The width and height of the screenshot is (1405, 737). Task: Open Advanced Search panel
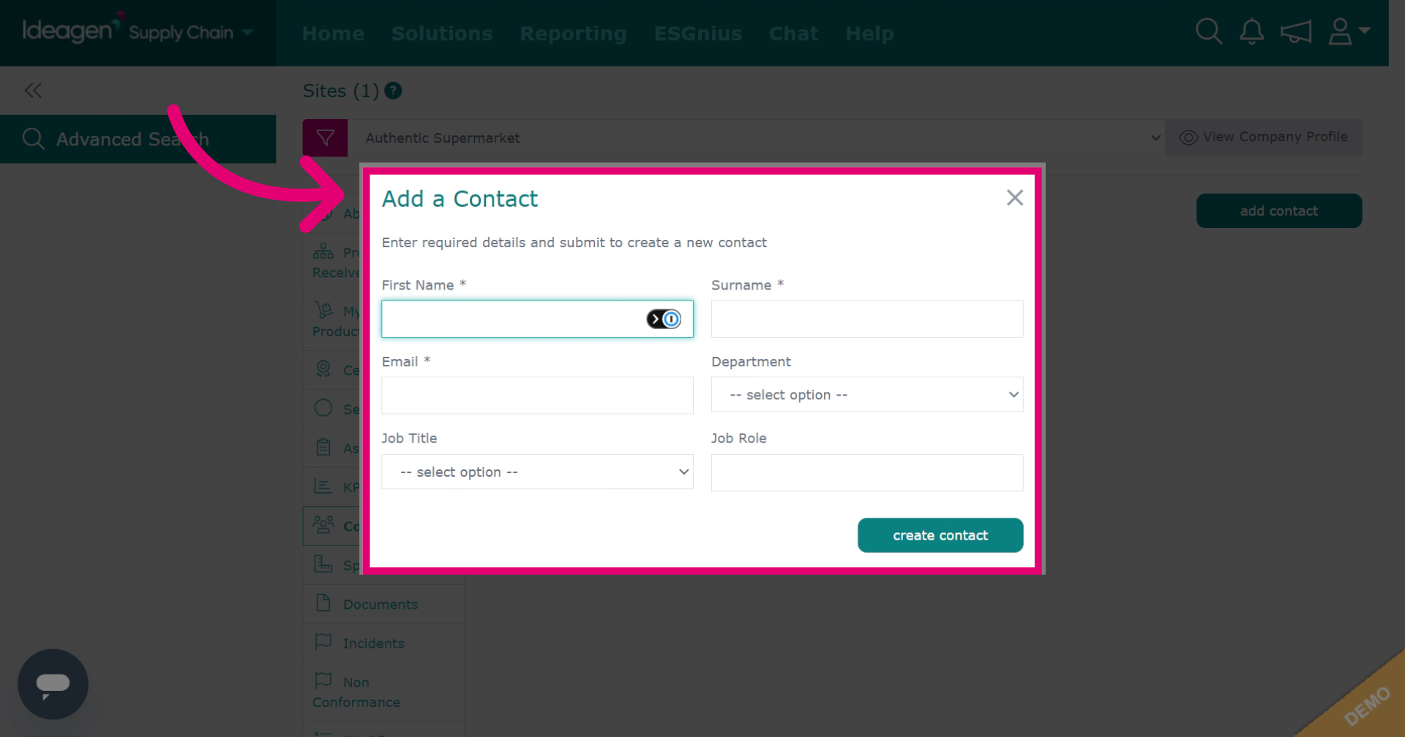click(x=138, y=139)
